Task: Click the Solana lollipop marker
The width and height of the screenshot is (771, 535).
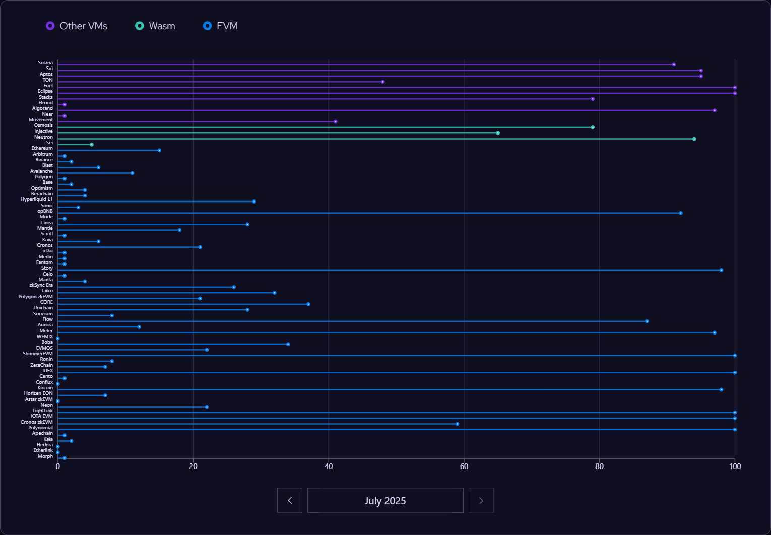Action: [x=674, y=64]
